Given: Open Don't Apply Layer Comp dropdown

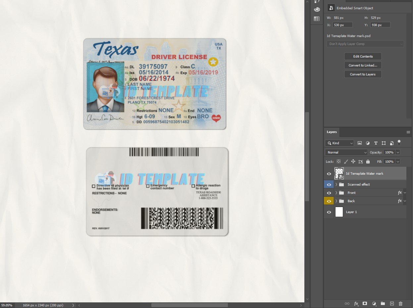Looking at the screenshot, I should [365, 44].
